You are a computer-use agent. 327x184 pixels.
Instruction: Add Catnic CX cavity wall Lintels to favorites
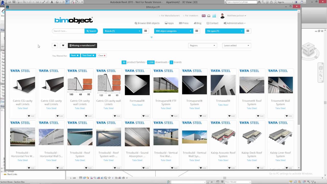(117, 116)
